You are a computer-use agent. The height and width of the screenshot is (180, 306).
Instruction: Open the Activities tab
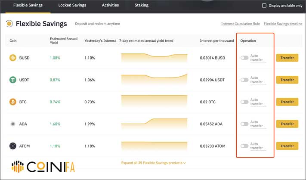tap(110, 5)
